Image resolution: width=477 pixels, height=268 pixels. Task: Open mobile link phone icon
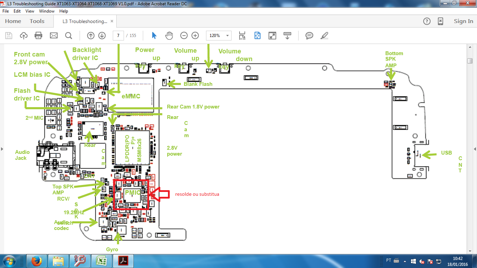(x=441, y=21)
